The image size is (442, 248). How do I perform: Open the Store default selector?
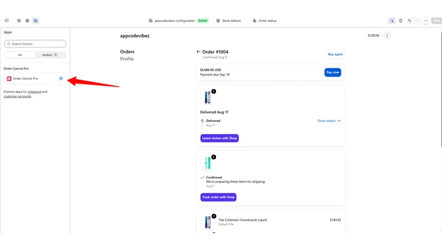click(x=229, y=20)
